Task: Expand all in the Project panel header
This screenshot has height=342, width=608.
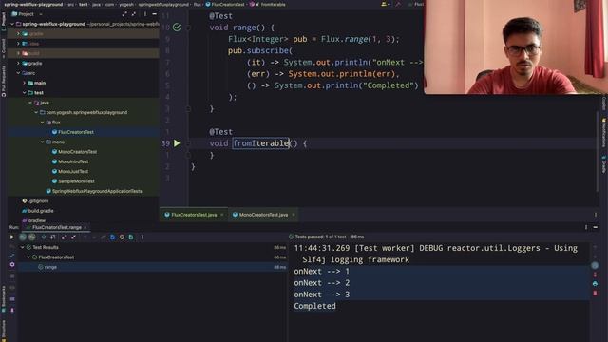Action: pyautogui.click(x=124, y=14)
